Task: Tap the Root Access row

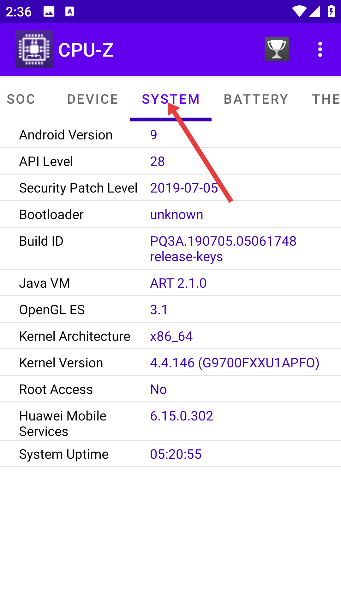Action: click(170, 389)
